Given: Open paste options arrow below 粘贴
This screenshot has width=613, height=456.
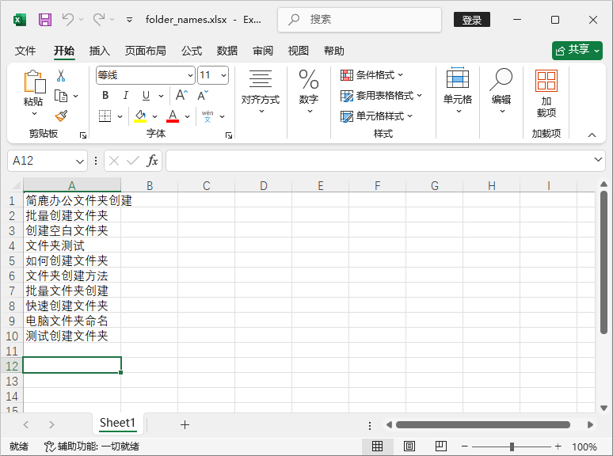Looking at the screenshot, I should pos(34,114).
